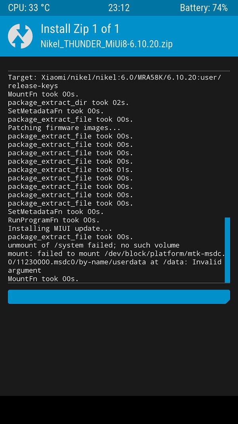
Task: Select the "package_extract_file took 01s" line
Action: pyautogui.click(x=71, y=169)
